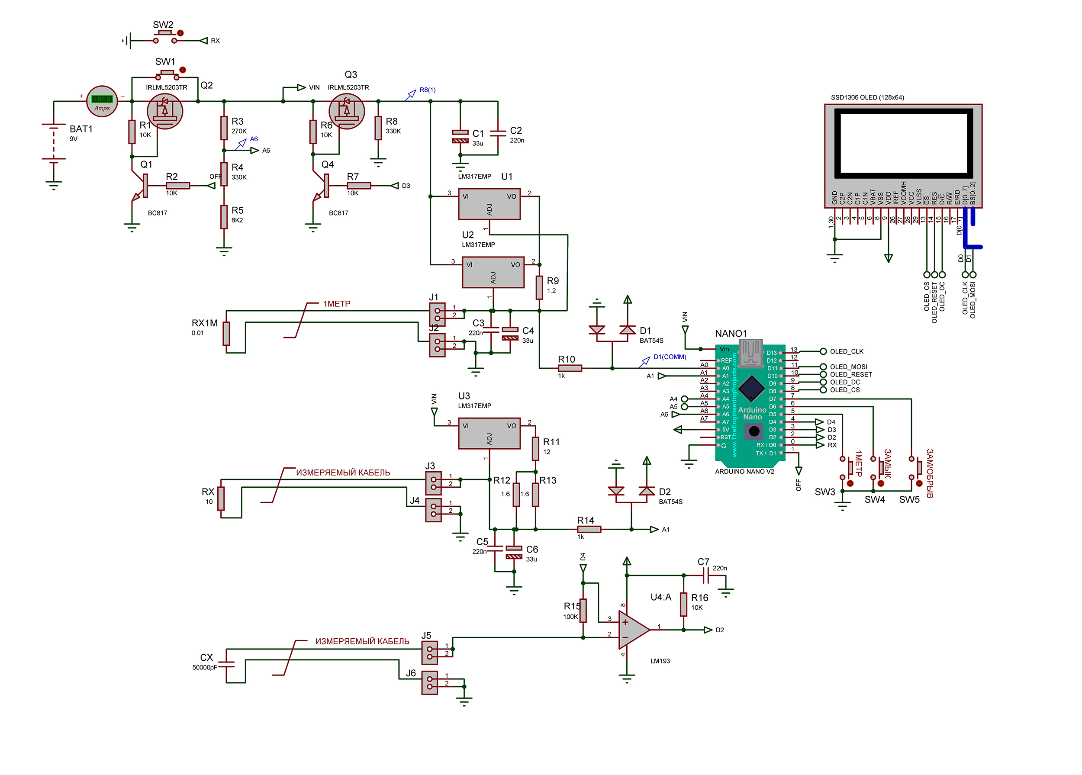Toggle SW5 ЗАМ/ОБРЫВ latch red dot
The height and width of the screenshot is (775, 1082).
[x=919, y=484]
